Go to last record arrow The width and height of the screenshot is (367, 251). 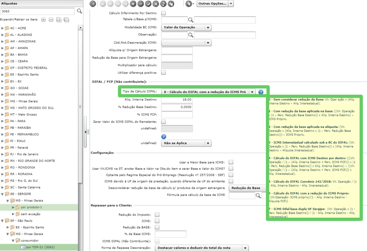click(126, 4)
